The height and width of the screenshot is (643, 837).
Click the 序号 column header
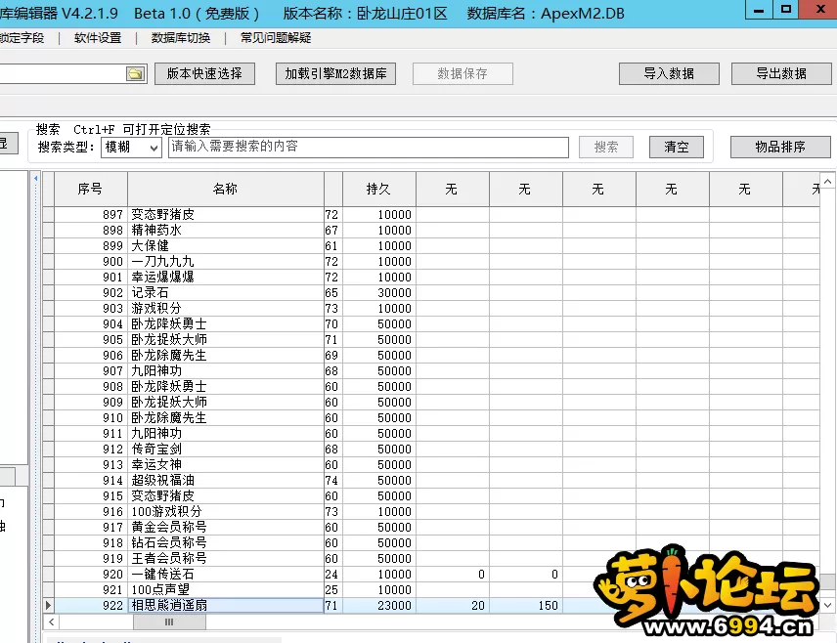[90, 189]
